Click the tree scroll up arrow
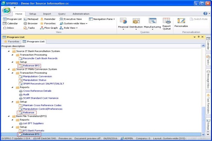This screenshot has width=212, height=141. 203,46
